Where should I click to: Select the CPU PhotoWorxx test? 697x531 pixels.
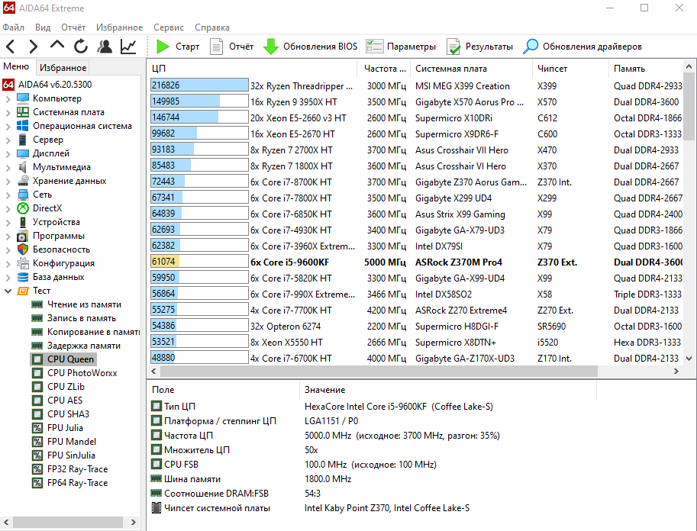pos(82,373)
